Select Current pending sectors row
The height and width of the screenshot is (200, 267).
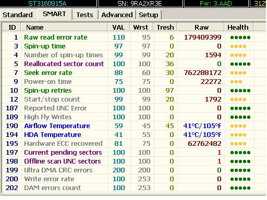pyautogui.click(x=134, y=152)
